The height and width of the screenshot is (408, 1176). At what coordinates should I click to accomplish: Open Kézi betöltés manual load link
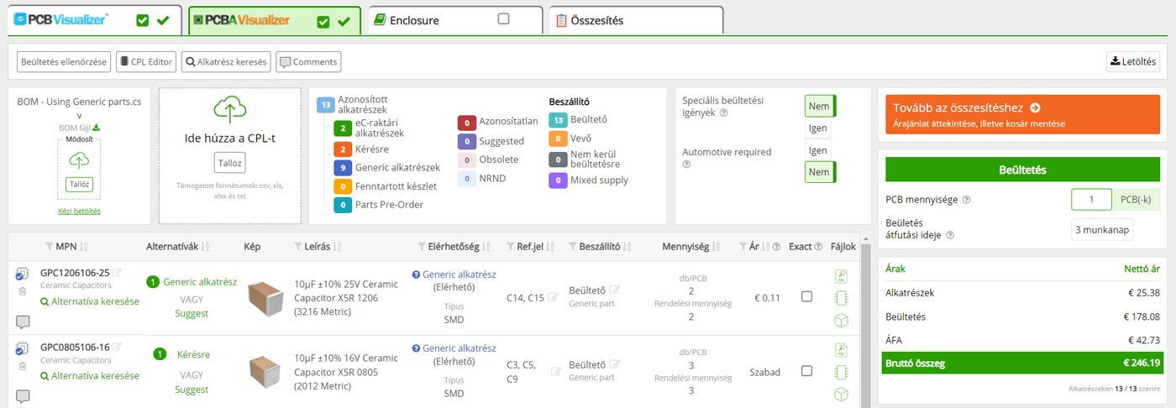[79, 211]
